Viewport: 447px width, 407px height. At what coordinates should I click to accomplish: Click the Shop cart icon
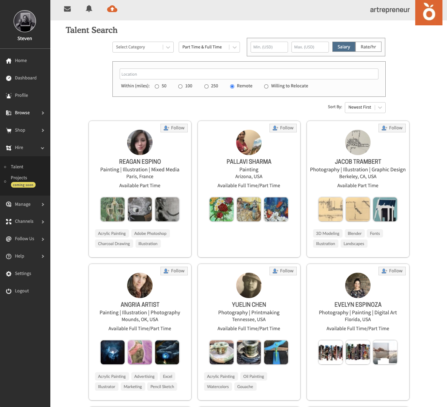tap(9, 130)
